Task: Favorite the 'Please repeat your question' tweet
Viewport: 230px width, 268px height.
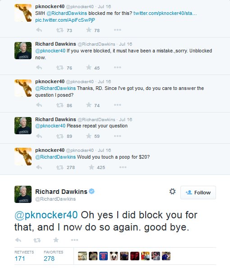Action: point(89,136)
